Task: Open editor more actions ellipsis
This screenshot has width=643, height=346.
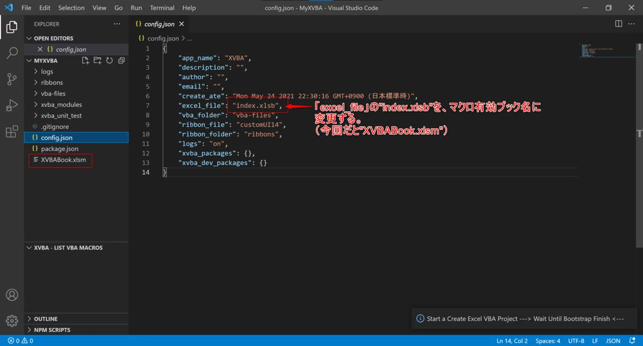Action: [x=632, y=24]
